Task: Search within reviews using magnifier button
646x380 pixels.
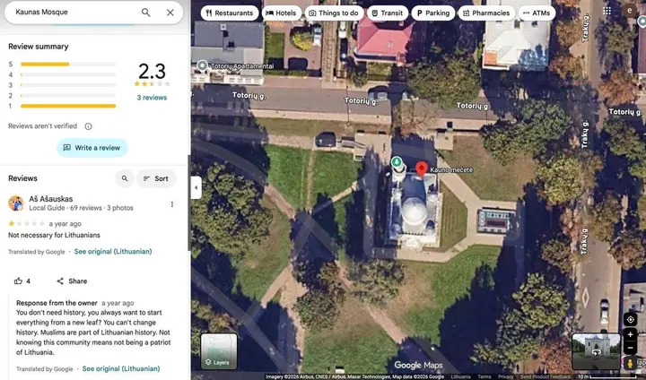Action: [x=125, y=178]
